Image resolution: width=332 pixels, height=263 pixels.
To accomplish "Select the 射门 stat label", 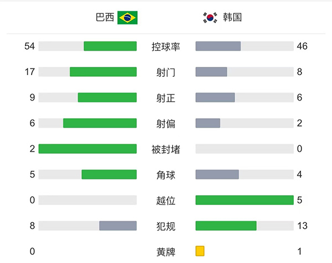I will [x=166, y=72].
